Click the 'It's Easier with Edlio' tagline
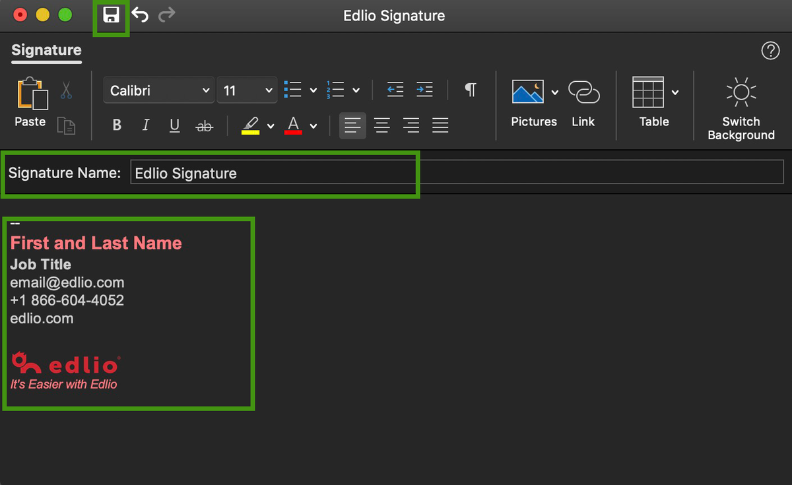 (64, 384)
